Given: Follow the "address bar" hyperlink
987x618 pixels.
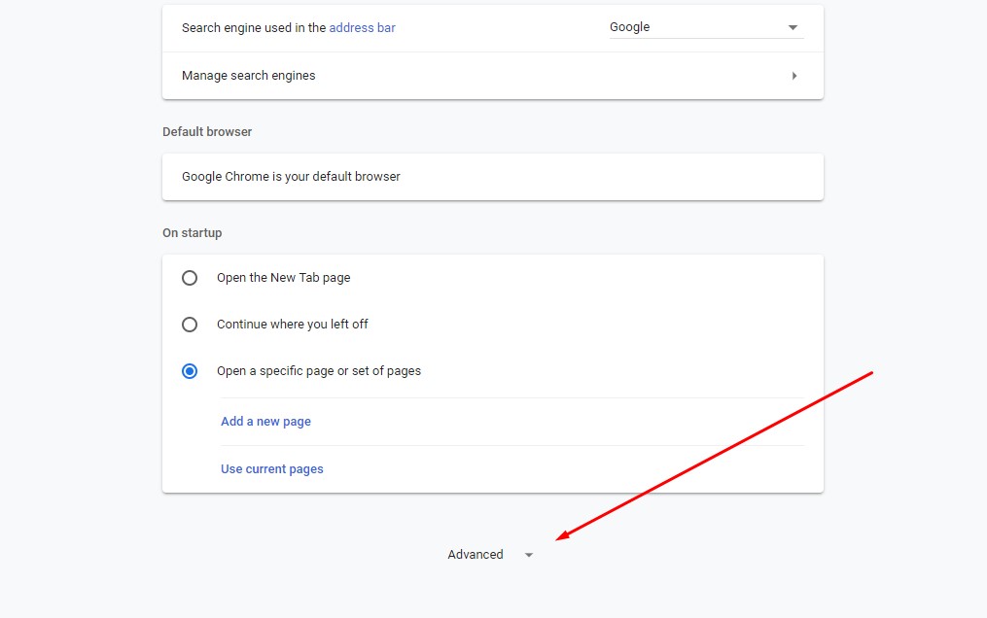Looking at the screenshot, I should [362, 28].
